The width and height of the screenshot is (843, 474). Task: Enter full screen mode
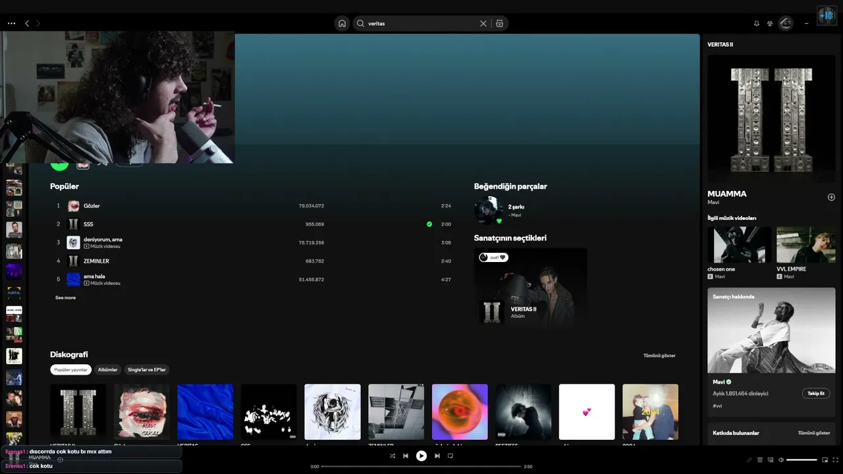(835, 460)
